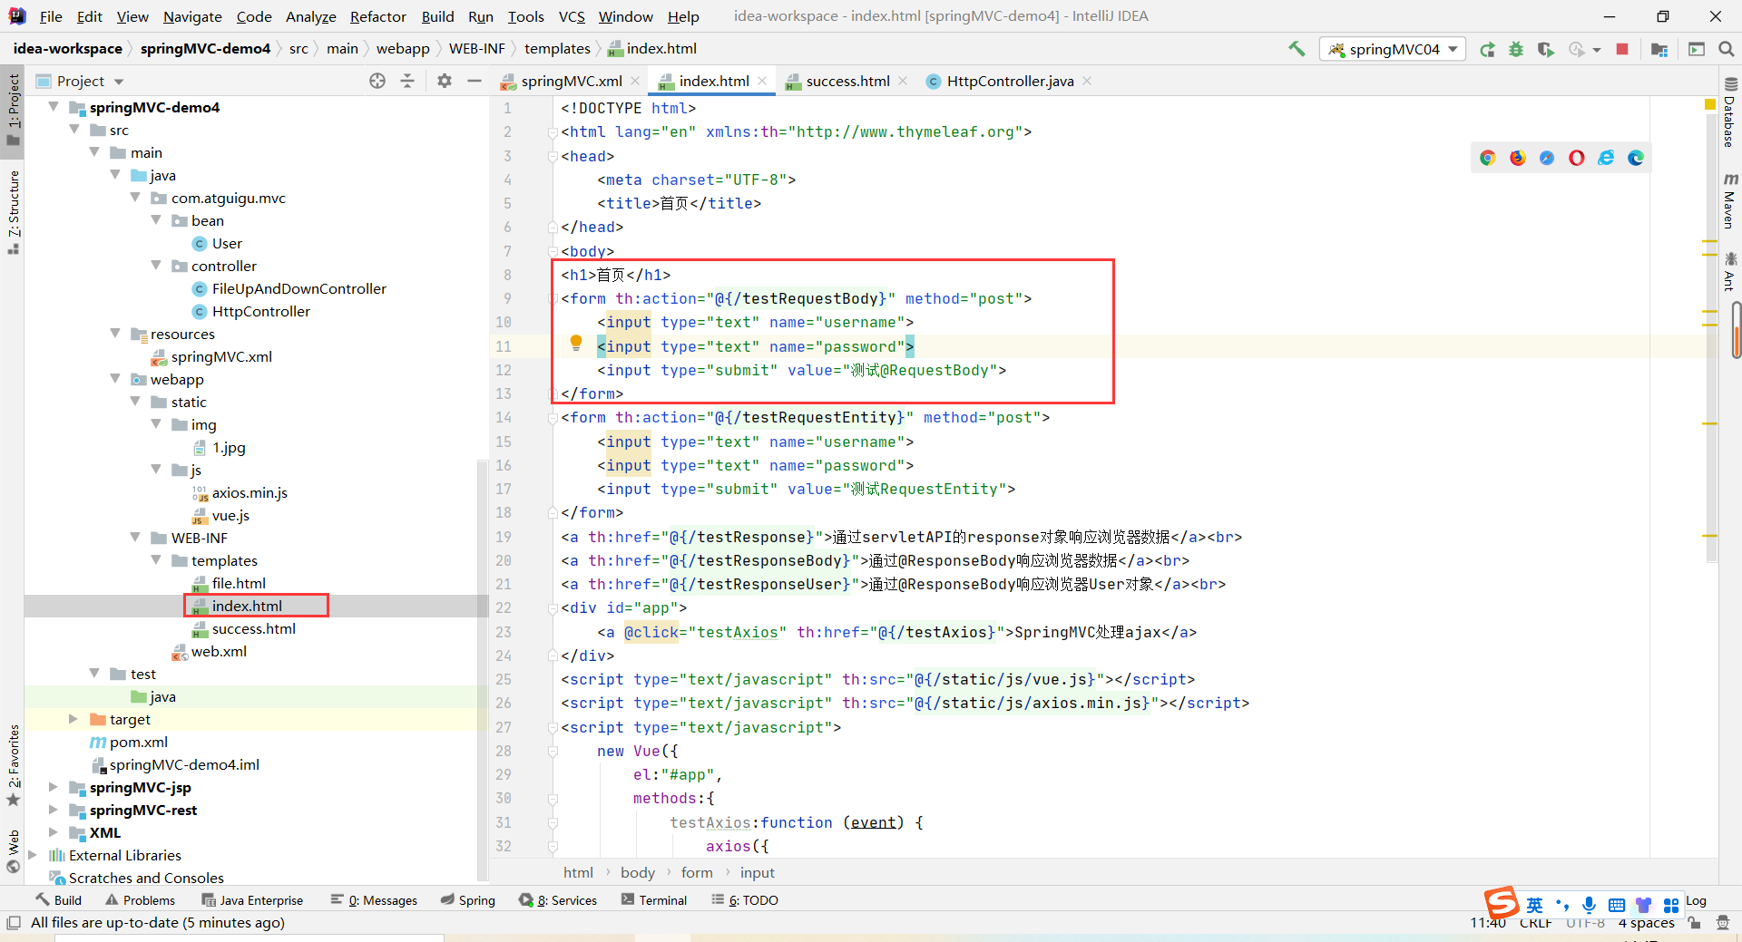
Task: Collapse the com.atguigu.mvc package
Action: (x=135, y=198)
